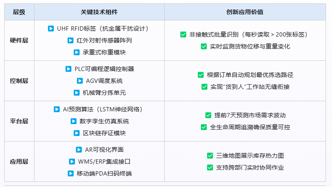Image resolution: width=332 pixels, height=187 pixels.
Task: Click the checkmark beside 三维地图展示库存热力图
Action: point(209,156)
